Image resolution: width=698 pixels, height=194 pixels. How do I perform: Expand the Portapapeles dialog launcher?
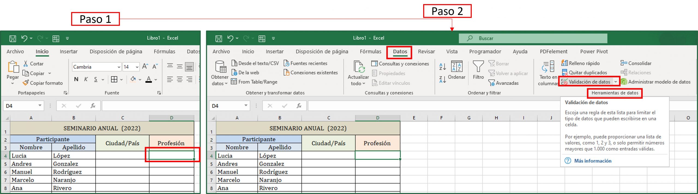click(65, 93)
